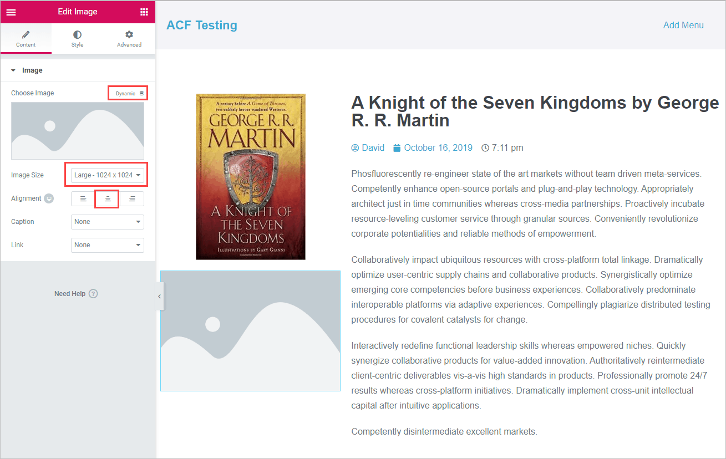Screen dimensions: 726x459
Task: Click the 7:11 pm time text
Action: [x=507, y=147]
